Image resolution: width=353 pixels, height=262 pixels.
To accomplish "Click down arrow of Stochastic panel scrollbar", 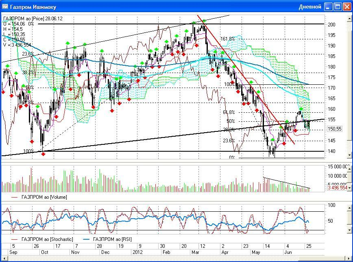I will tap(349, 230).
